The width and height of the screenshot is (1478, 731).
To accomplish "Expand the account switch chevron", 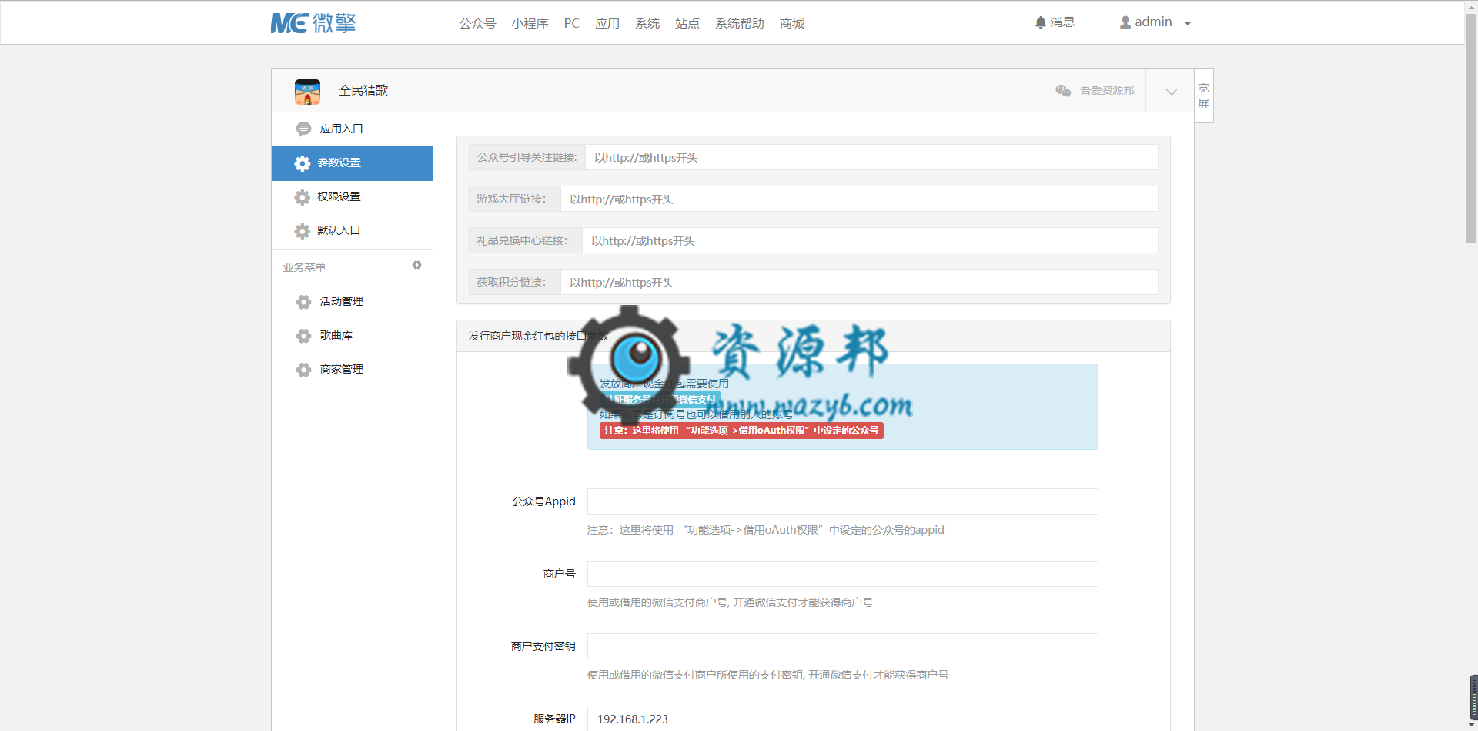I will click(x=1172, y=91).
